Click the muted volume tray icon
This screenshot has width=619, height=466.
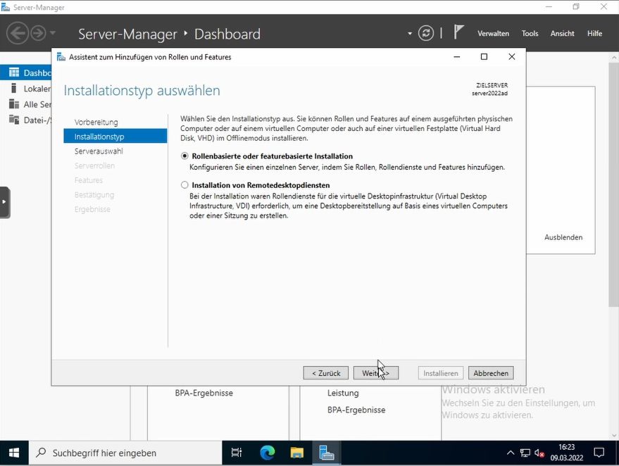click(x=539, y=453)
